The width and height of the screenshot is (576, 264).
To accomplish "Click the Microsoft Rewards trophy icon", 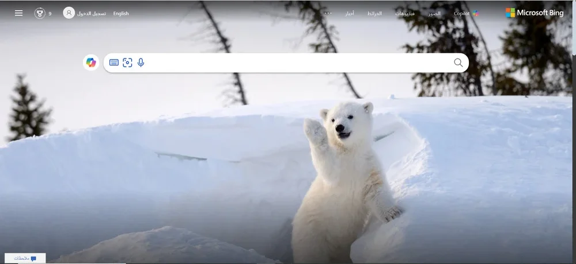I will [x=40, y=13].
